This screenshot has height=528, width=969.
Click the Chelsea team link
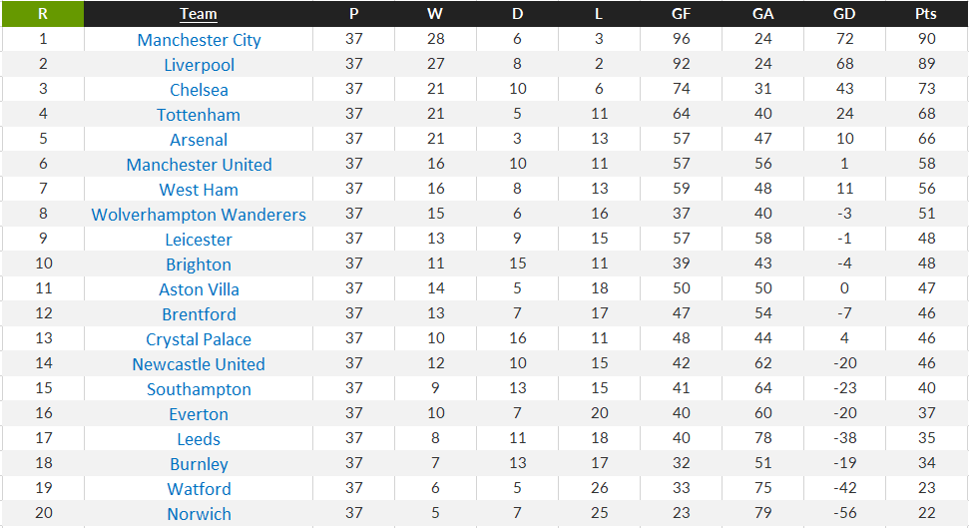tap(199, 90)
